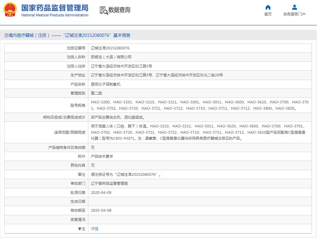This screenshot has height=238, width=317.
Task: Click the 数据查询 heading text
Action: click(x=119, y=10)
